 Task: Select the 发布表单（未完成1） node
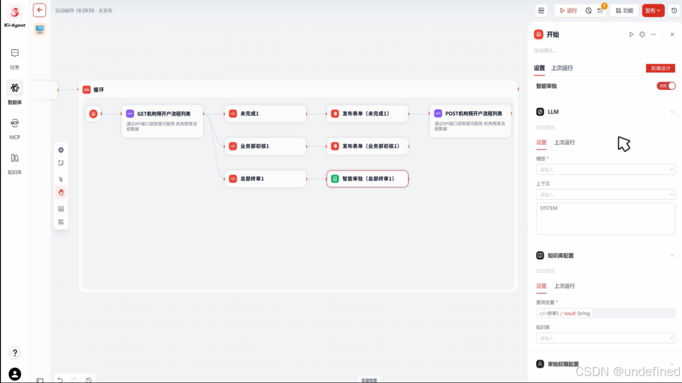pyautogui.click(x=368, y=114)
